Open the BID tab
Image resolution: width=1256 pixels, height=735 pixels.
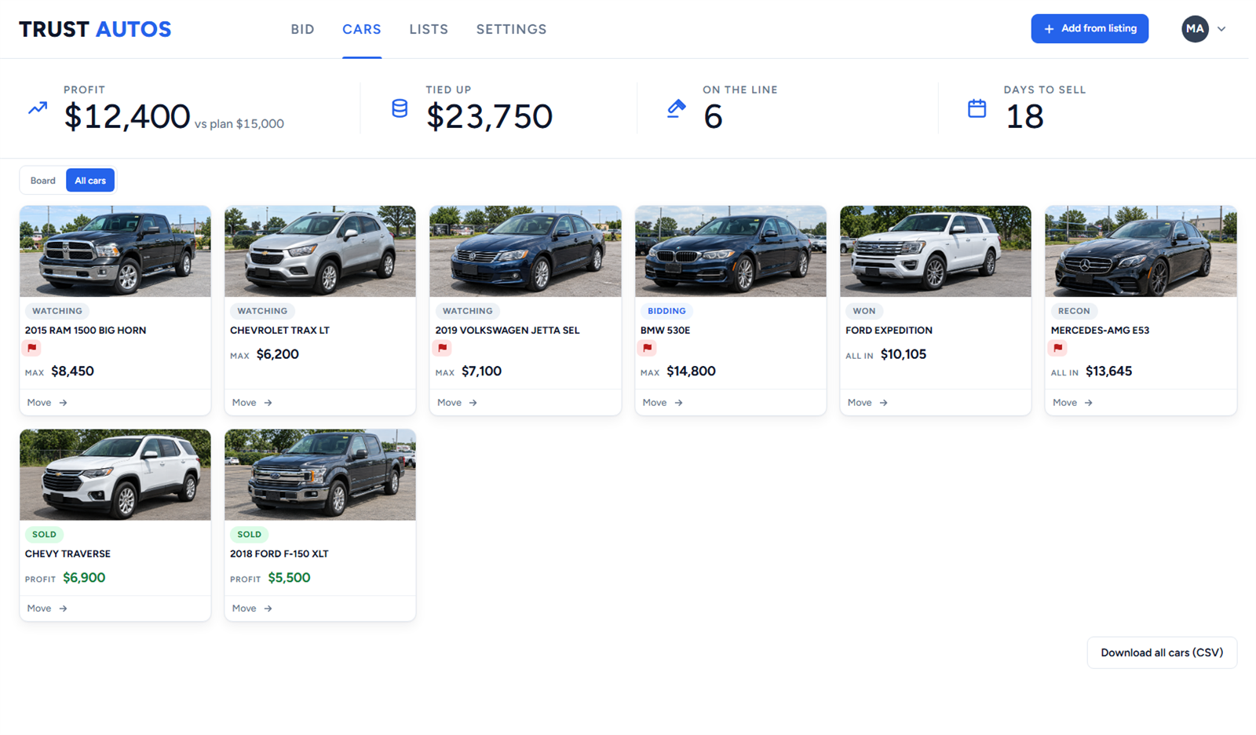click(x=302, y=29)
